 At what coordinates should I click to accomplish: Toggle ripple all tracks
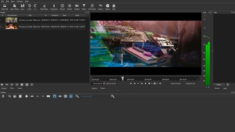71,96
